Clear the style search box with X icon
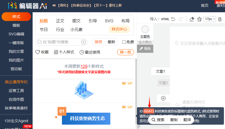Screen dimensions: 225x129 pos(83,42)
